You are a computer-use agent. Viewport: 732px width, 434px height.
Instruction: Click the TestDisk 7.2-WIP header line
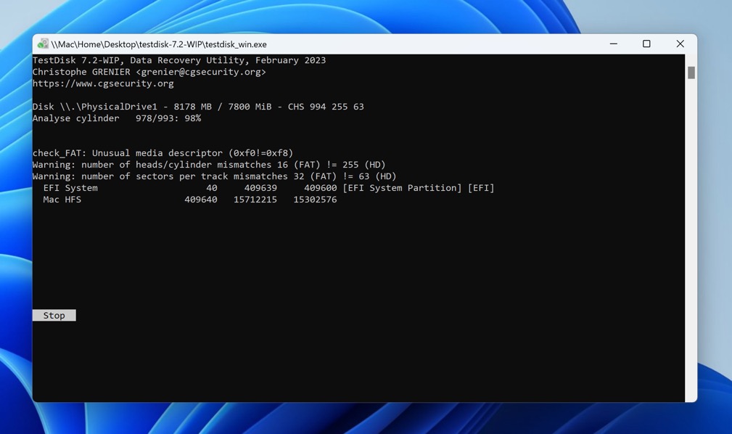point(179,60)
